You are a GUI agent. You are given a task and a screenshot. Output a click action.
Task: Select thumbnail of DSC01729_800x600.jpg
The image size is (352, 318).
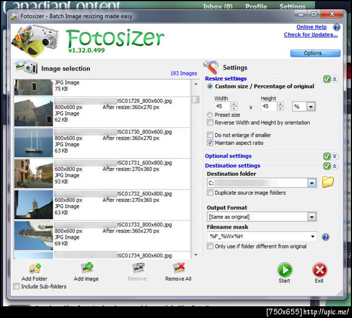coord(33,112)
